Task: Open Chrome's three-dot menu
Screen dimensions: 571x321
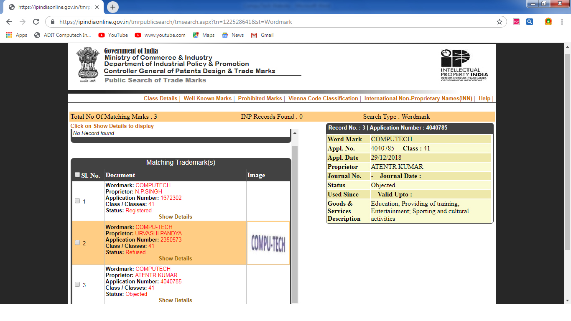Action: (x=562, y=22)
